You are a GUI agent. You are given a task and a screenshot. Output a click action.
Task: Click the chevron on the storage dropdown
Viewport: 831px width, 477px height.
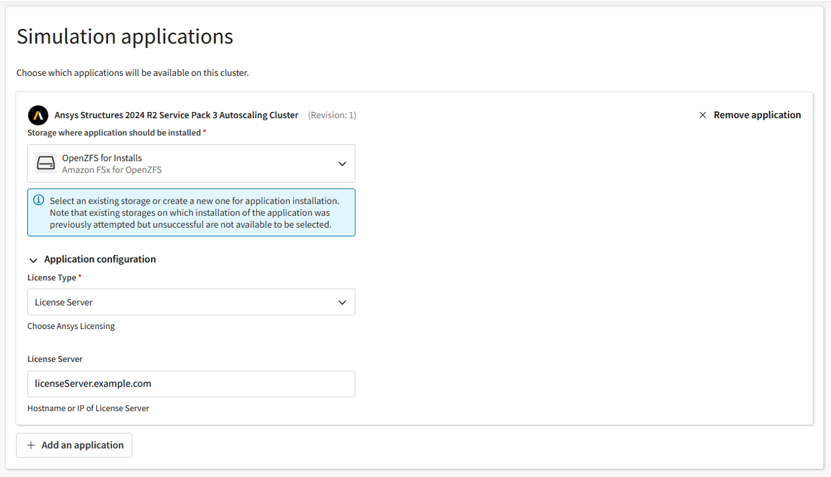point(342,163)
